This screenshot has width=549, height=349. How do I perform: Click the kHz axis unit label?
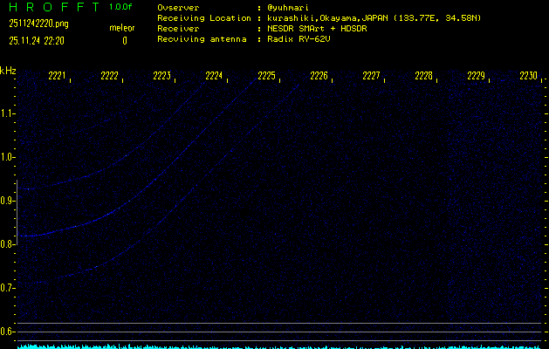coord(8,71)
